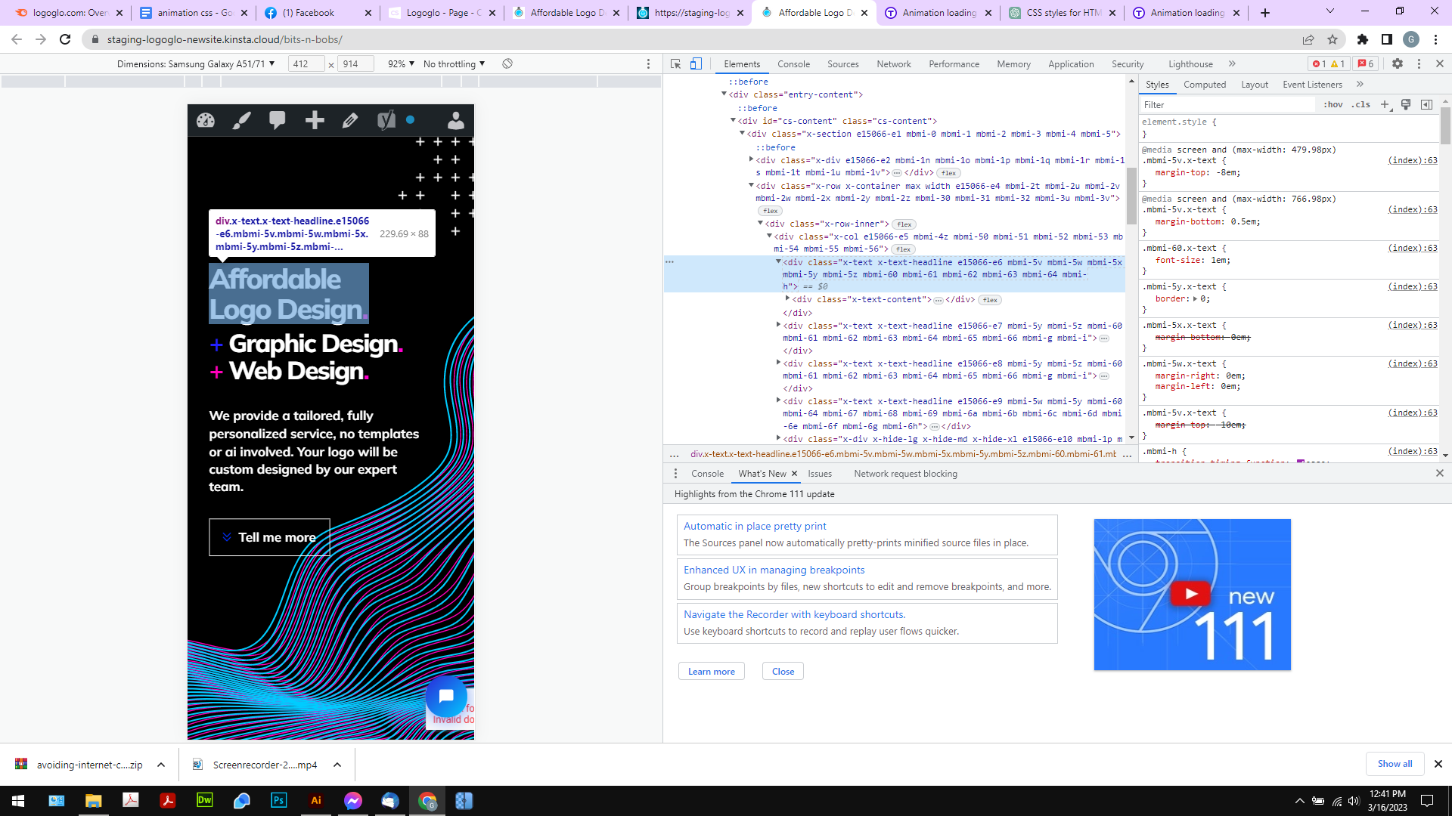
Task: Switch to the Computed styles tab
Action: pos(1204,85)
